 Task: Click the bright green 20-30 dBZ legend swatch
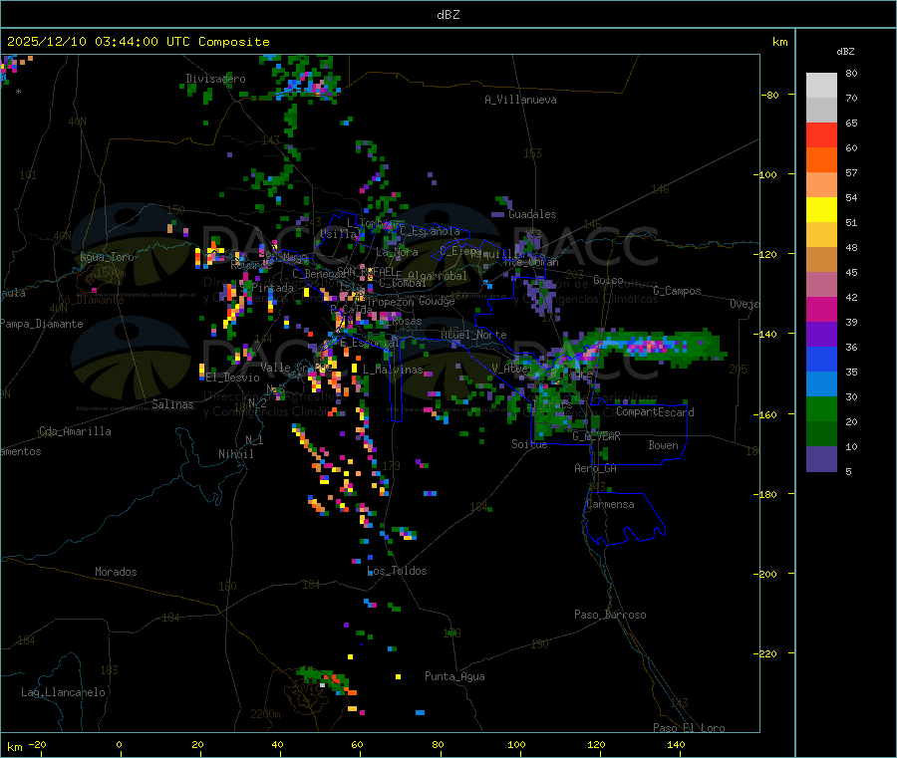click(x=821, y=409)
